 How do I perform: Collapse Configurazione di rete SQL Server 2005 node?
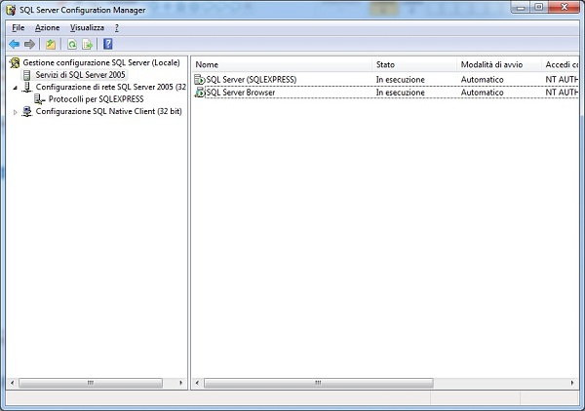[16, 88]
